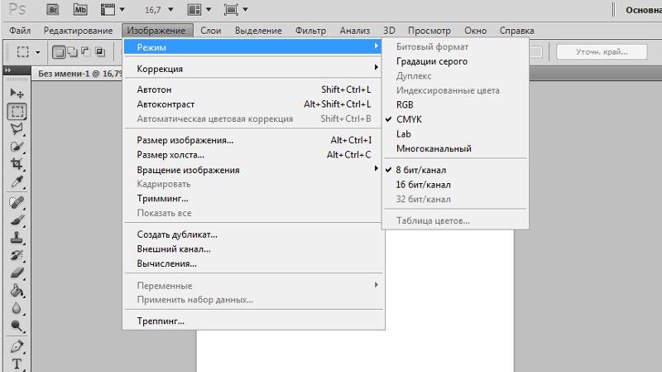Select the Pen tool
Screen dimensions: 662x372
click(x=17, y=346)
